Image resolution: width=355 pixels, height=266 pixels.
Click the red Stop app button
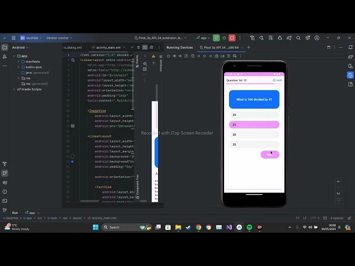coord(232,38)
